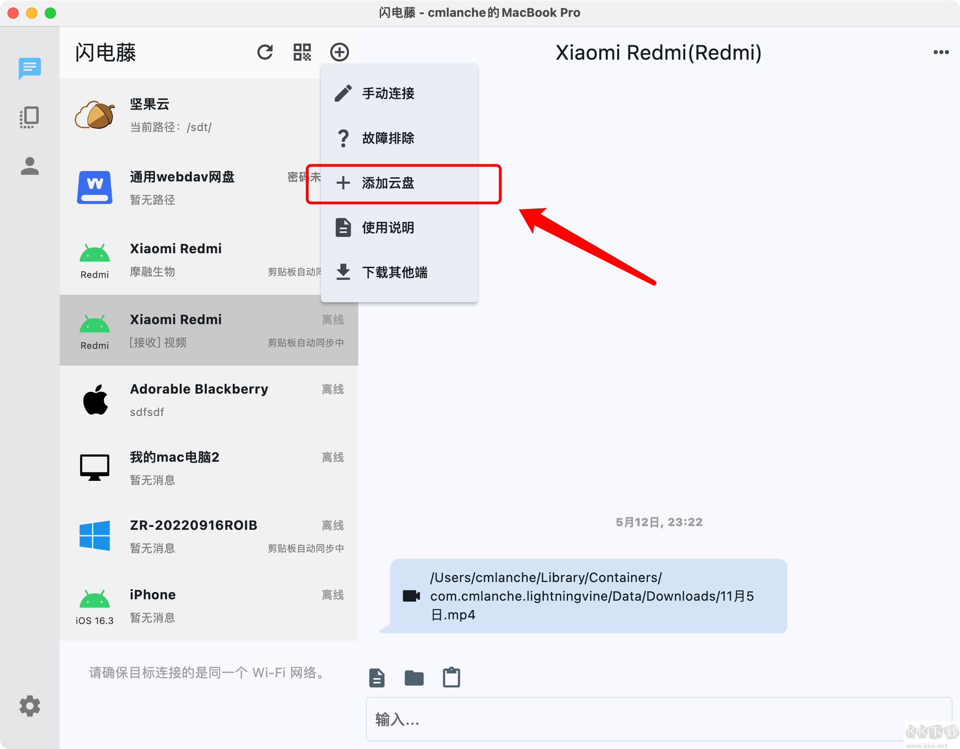Viewport: 960px width, 749px height.
Task: Select the chat messages sidebar icon
Action: click(x=30, y=69)
